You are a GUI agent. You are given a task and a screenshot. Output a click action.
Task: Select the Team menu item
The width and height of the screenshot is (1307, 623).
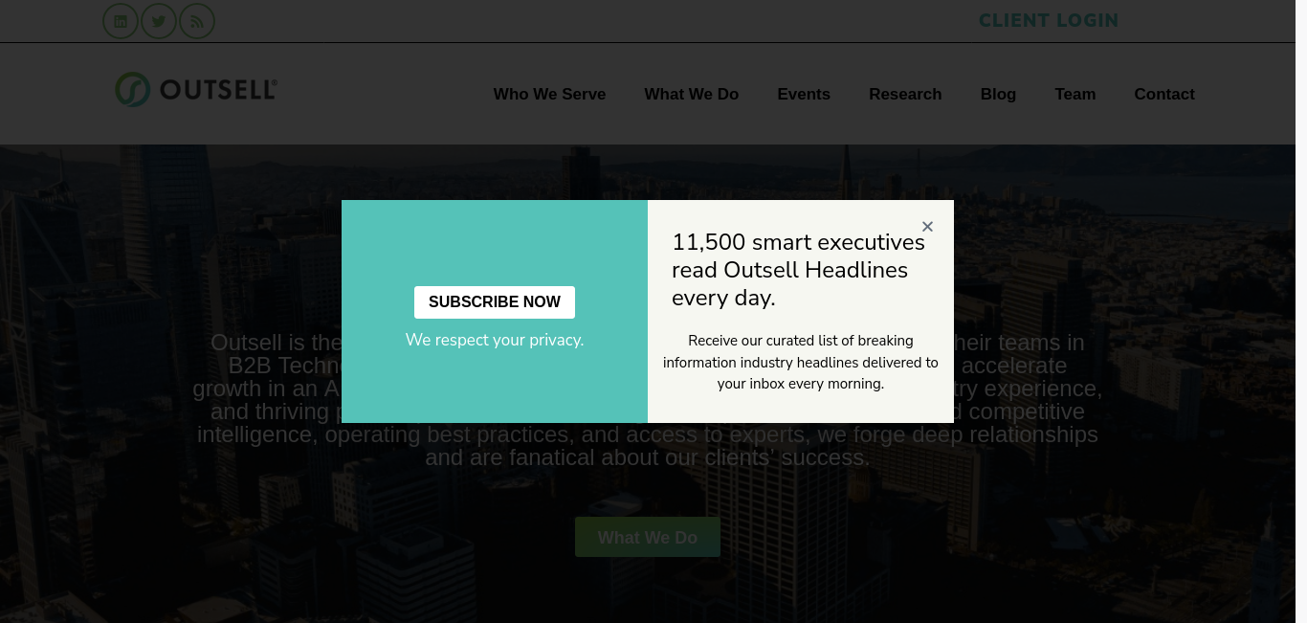pyautogui.click(x=1075, y=94)
